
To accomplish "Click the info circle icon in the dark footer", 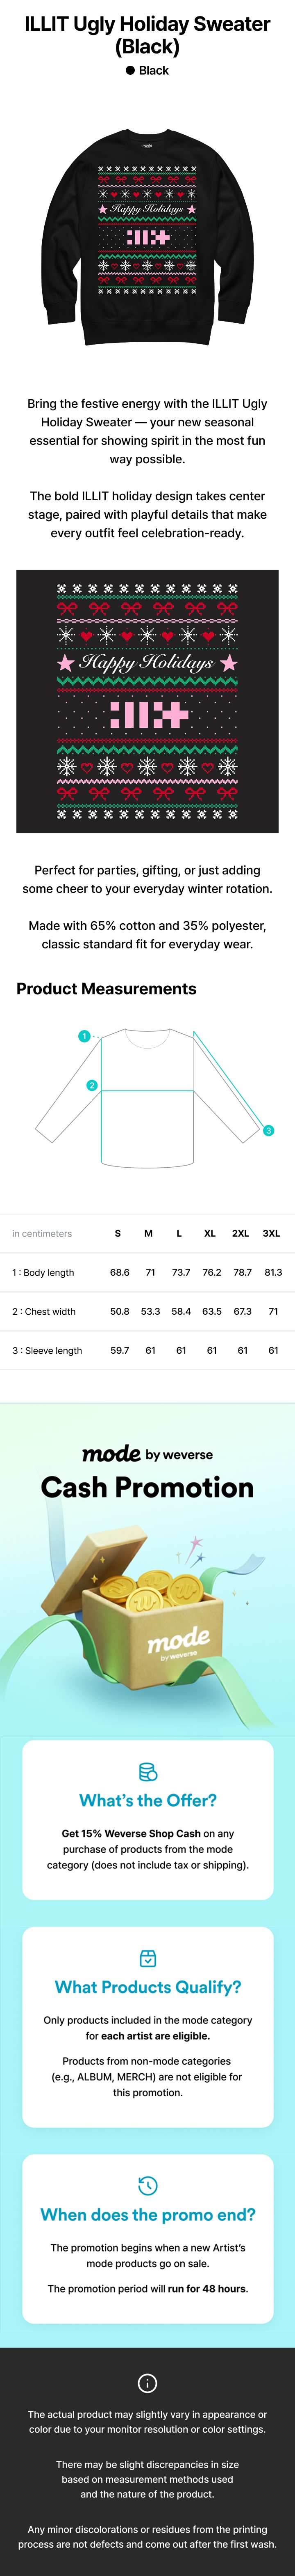I will pyautogui.click(x=147, y=2383).
